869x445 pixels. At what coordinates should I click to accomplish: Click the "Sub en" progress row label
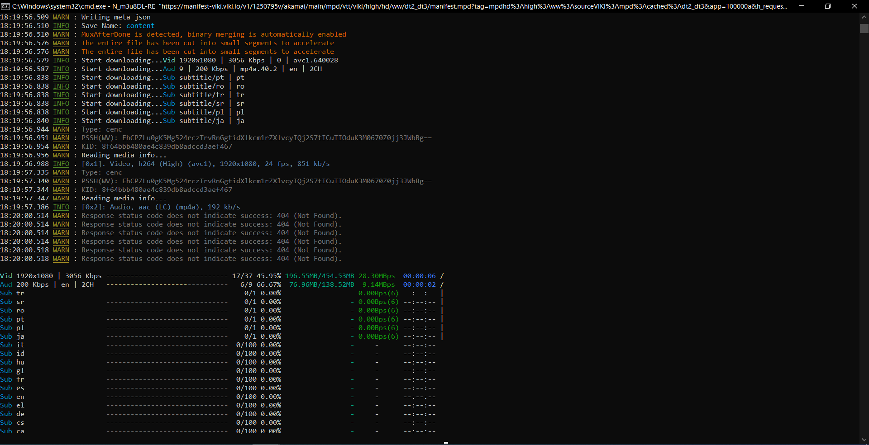pyautogui.click(x=12, y=397)
